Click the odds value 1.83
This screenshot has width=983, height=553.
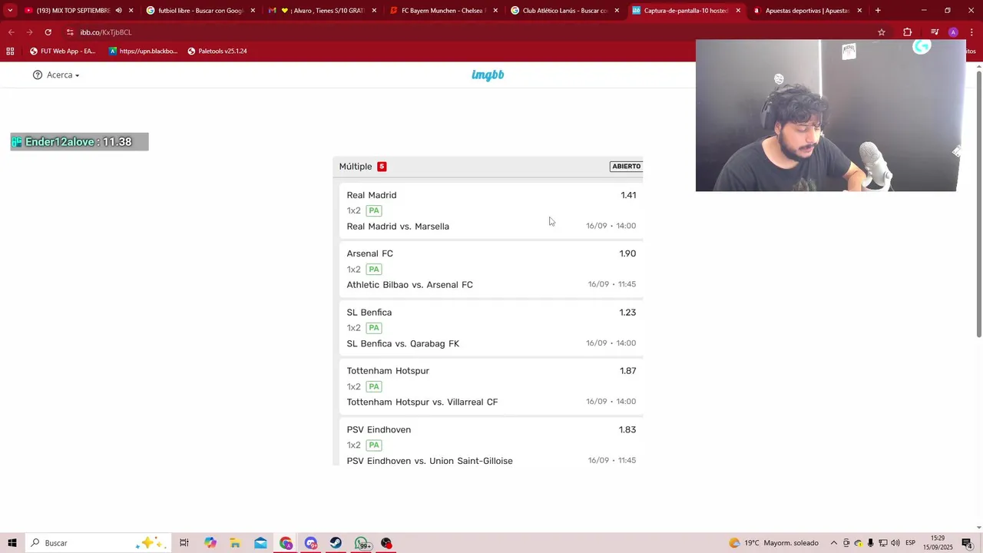627,430
